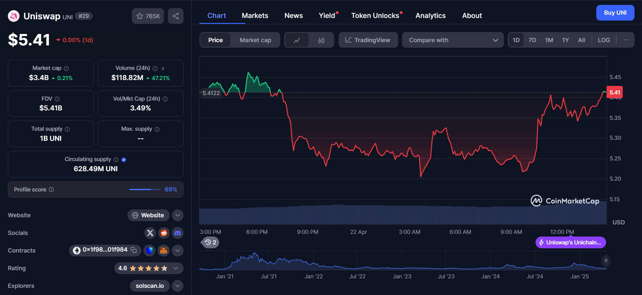
Task: Open Max. supply info icon
Action: pyautogui.click(x=157, y=129)
